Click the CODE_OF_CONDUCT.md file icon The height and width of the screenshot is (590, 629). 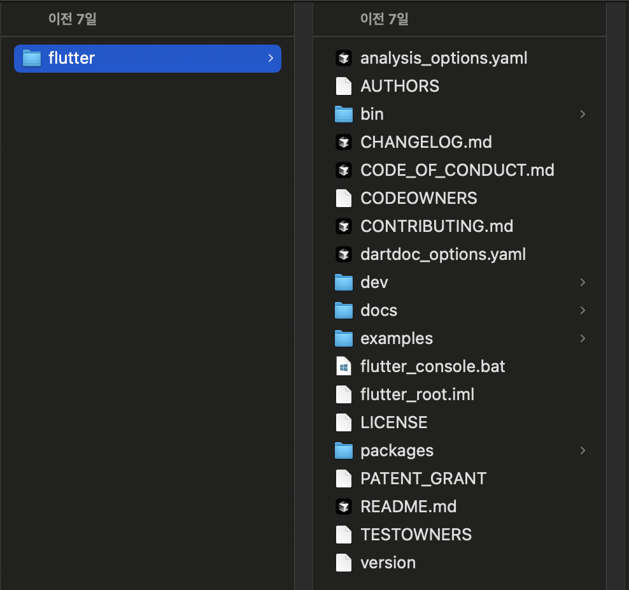pos(344,170)
